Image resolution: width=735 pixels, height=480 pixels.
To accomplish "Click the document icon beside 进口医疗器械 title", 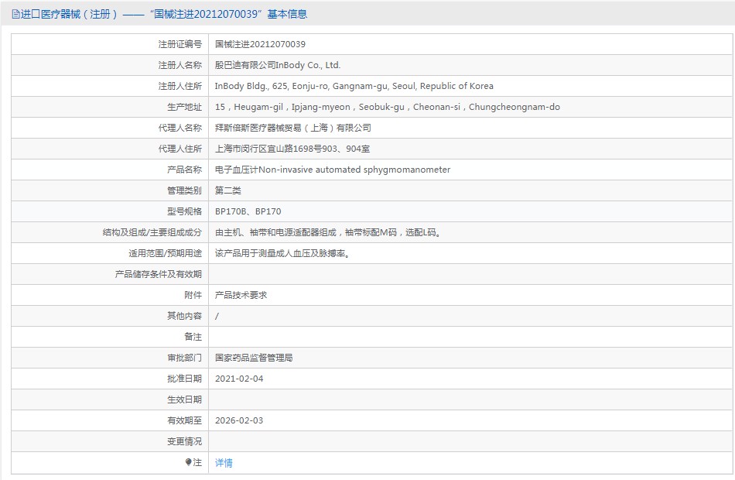I will 15,14.
